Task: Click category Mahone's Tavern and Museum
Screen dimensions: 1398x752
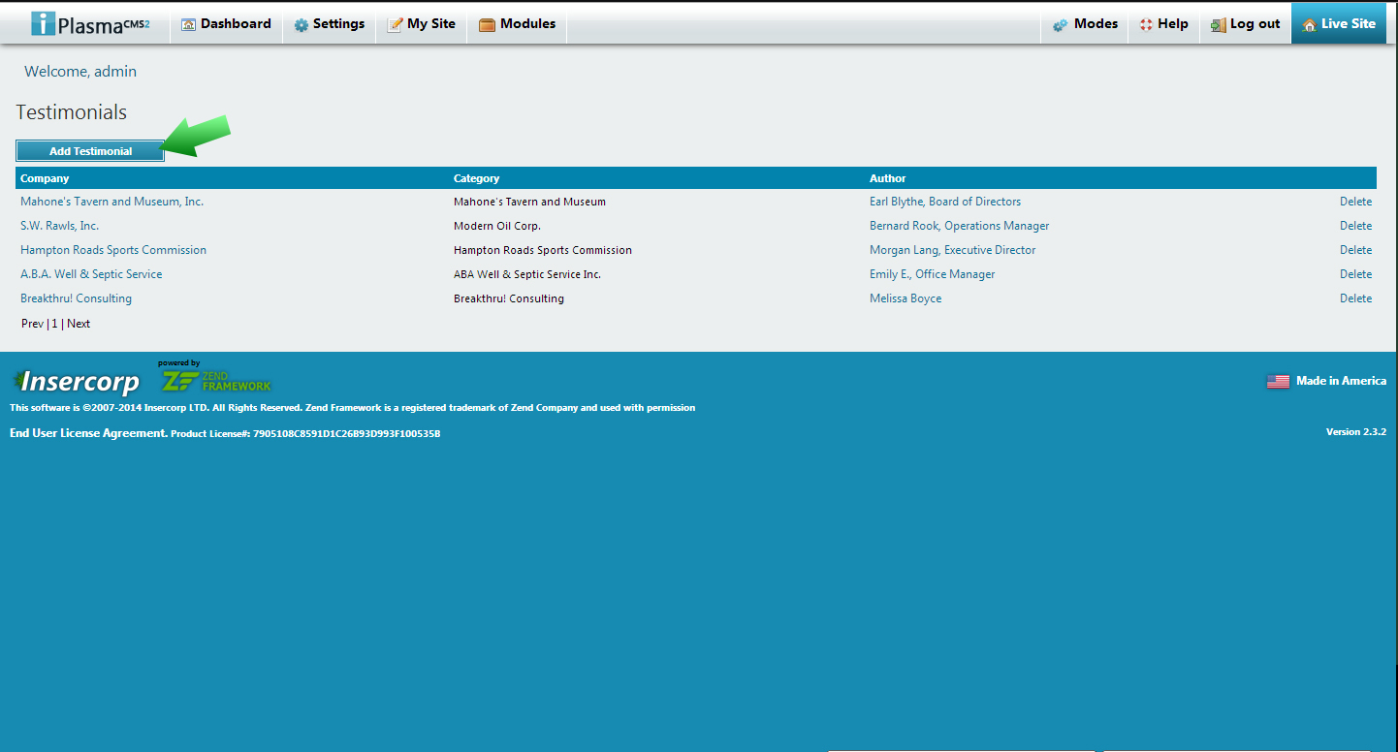Action: (x=529, y=202)
